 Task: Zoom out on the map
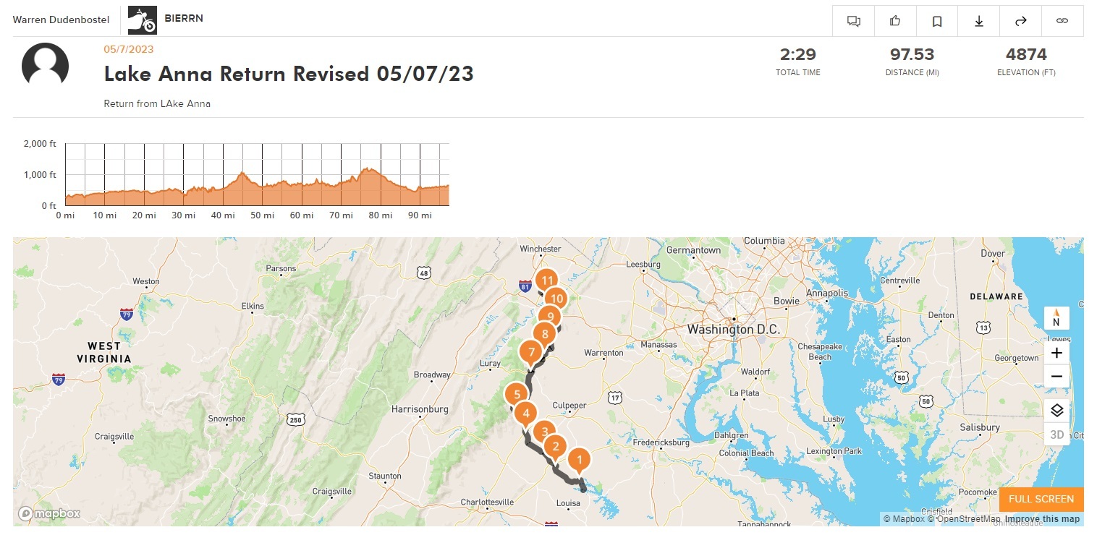click(1056, 377)
